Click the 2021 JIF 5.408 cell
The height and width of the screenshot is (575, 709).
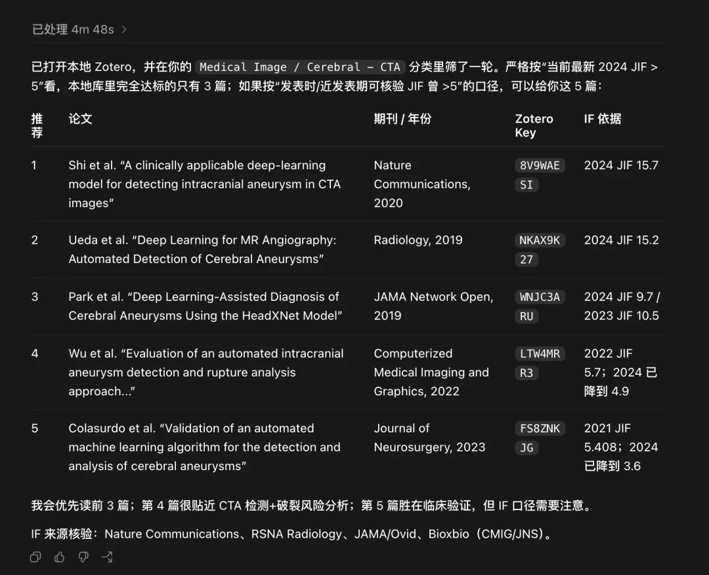621,447
